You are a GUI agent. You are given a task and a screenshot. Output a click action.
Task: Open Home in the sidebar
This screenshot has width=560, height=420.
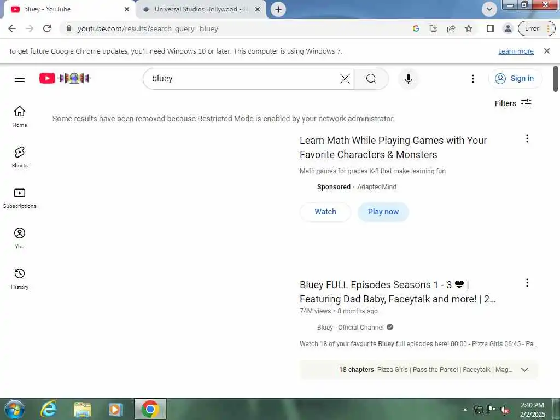[x=20, y=116]
